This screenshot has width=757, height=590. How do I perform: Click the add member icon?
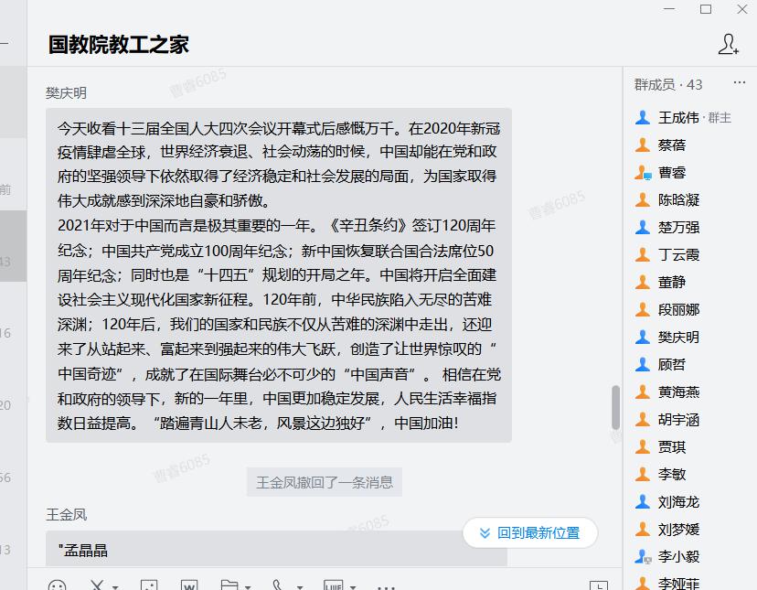point(728,44)
